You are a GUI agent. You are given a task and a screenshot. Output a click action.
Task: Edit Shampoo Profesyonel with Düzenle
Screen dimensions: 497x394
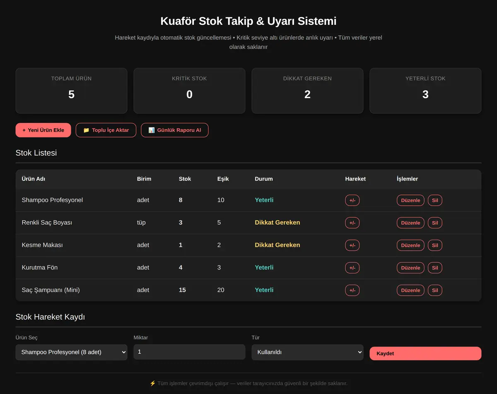tap(410, 200)
